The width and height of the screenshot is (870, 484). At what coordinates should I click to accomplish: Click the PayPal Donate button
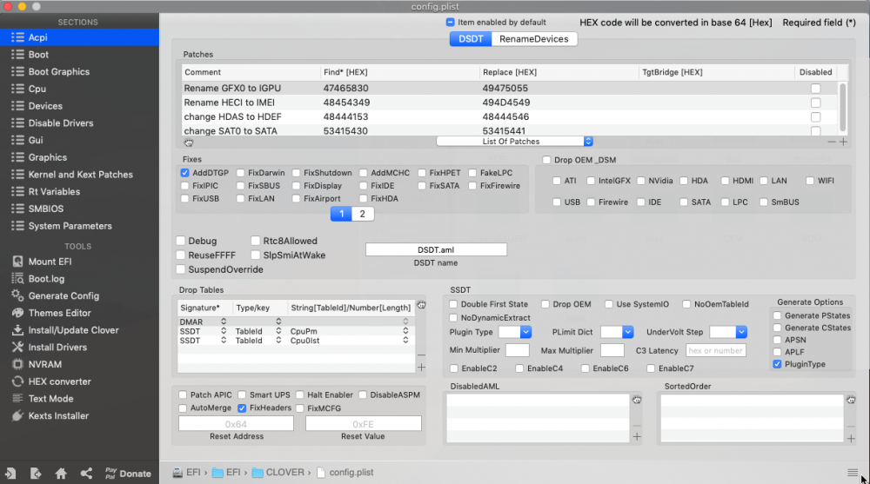pos(128,474)
